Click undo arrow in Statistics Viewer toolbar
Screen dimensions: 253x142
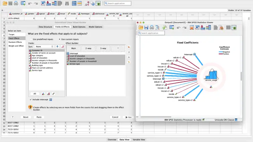(x=178, y=28)
